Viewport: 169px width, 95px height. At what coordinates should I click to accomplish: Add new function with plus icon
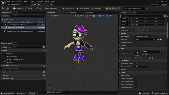click(x=44, y=66)
